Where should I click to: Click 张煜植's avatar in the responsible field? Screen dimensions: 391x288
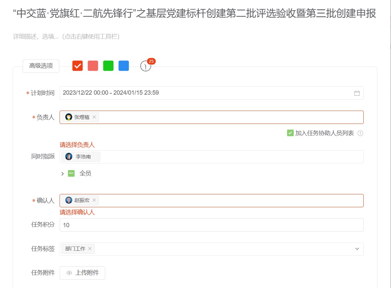click(69, 117)
